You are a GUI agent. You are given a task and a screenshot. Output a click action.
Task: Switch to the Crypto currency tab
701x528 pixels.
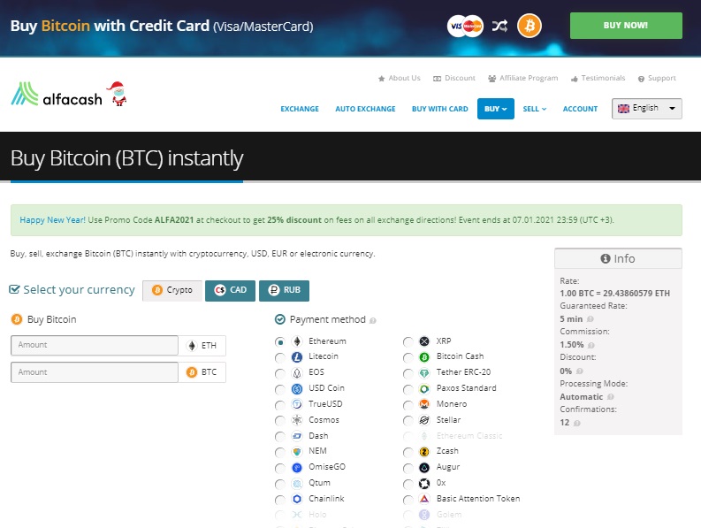pos(172,290)
